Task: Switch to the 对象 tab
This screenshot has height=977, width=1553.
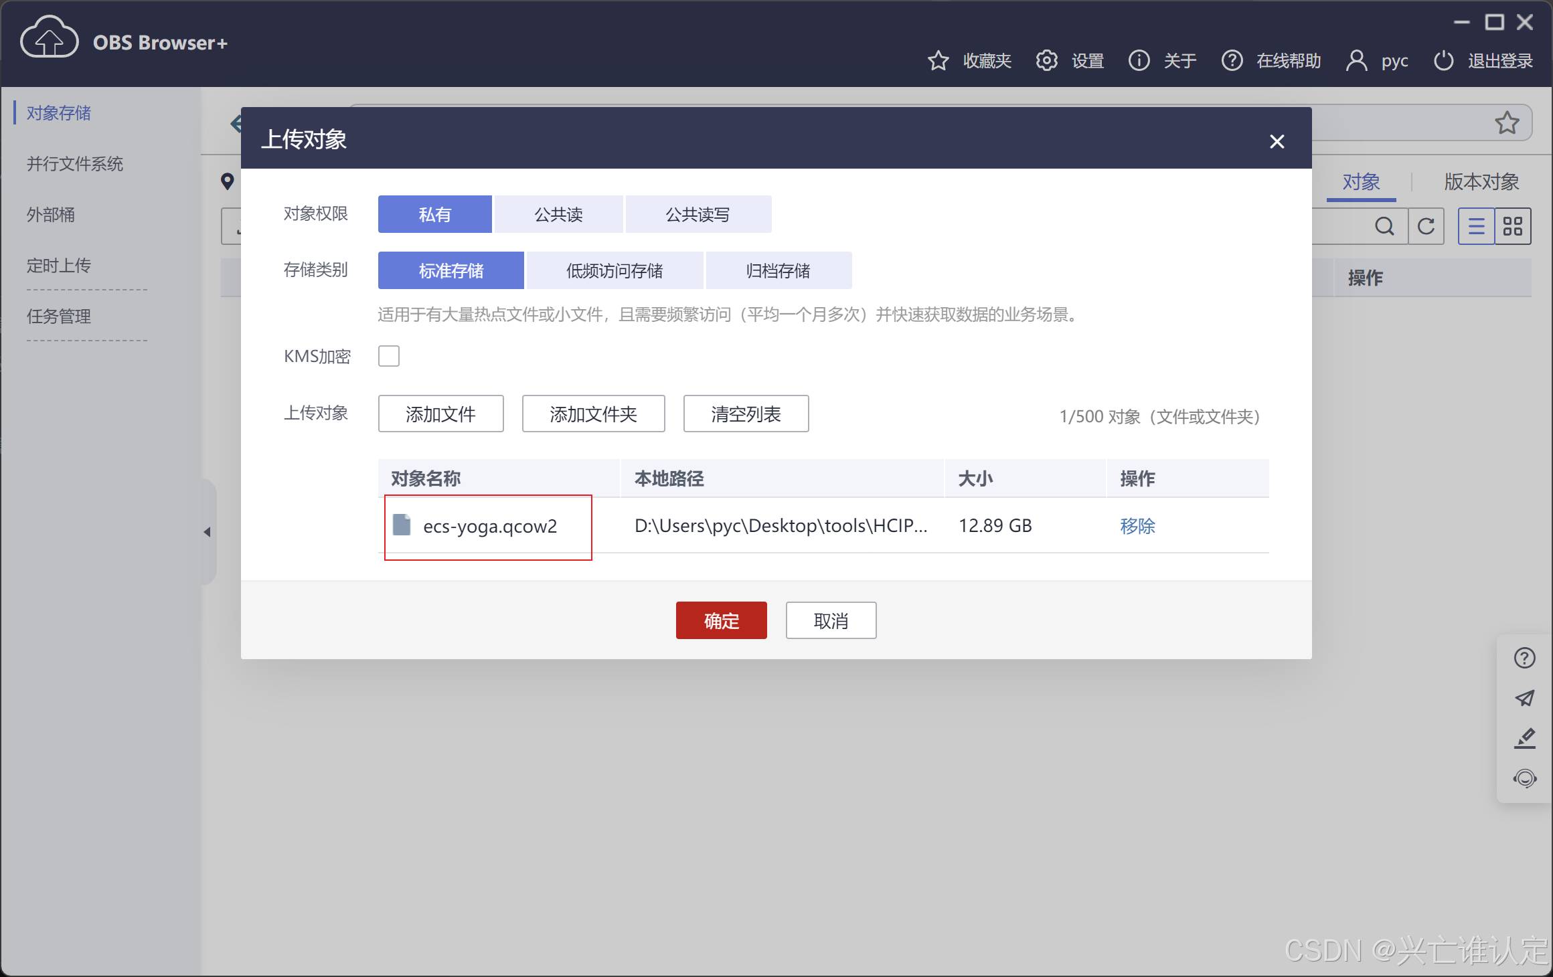Action: 1361,181
